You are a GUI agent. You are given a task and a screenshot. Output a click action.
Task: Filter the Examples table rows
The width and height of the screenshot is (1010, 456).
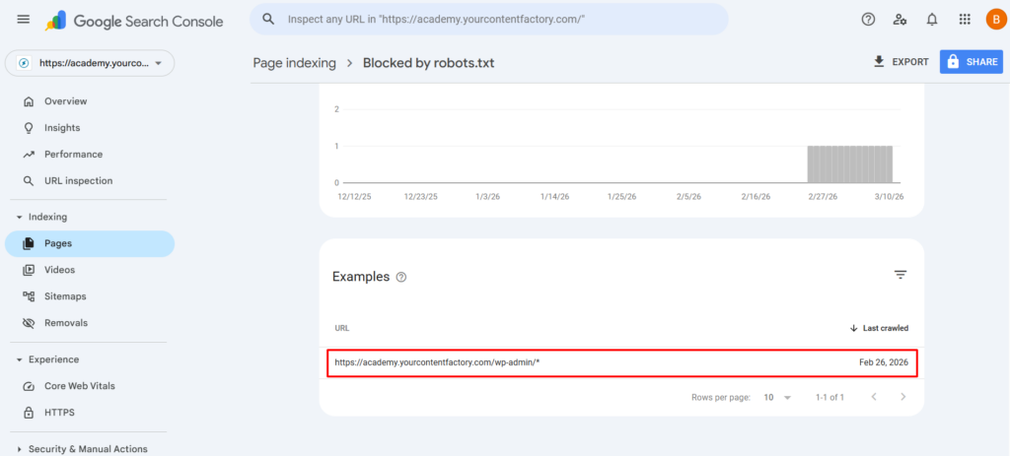coord(900,275)
